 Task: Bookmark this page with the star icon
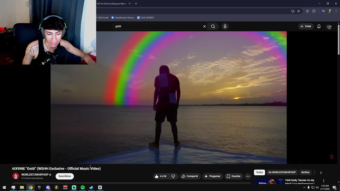(299, 11)
